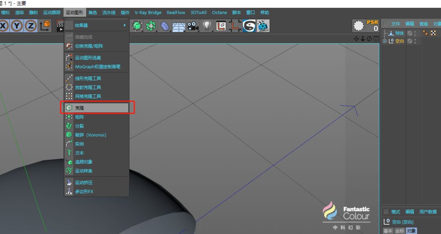Open the V-Ray Bridge menu
The image size is (441, 234).
tap(148, 12)
